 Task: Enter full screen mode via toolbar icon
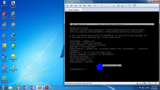pyautogui.click(x=126, y=5)
